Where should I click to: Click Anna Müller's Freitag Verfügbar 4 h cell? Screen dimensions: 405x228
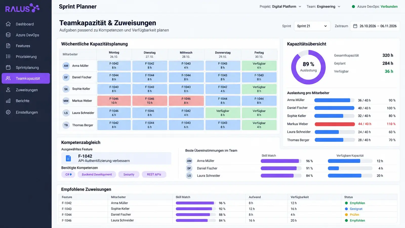[x=259, y=66]
